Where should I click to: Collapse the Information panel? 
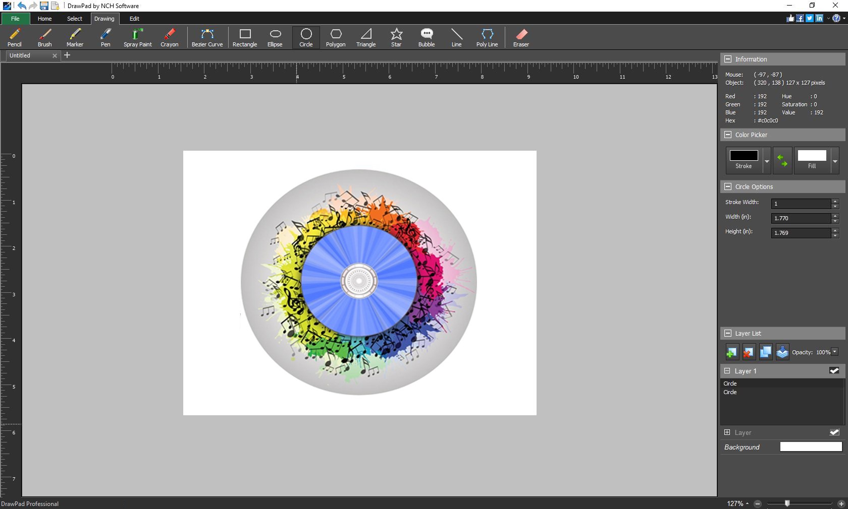tap(728, 59)
